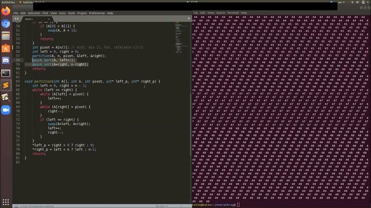Open the power menu icon in top bar
Viewport: 371px width, 208px height.
[x=363, y=2]
